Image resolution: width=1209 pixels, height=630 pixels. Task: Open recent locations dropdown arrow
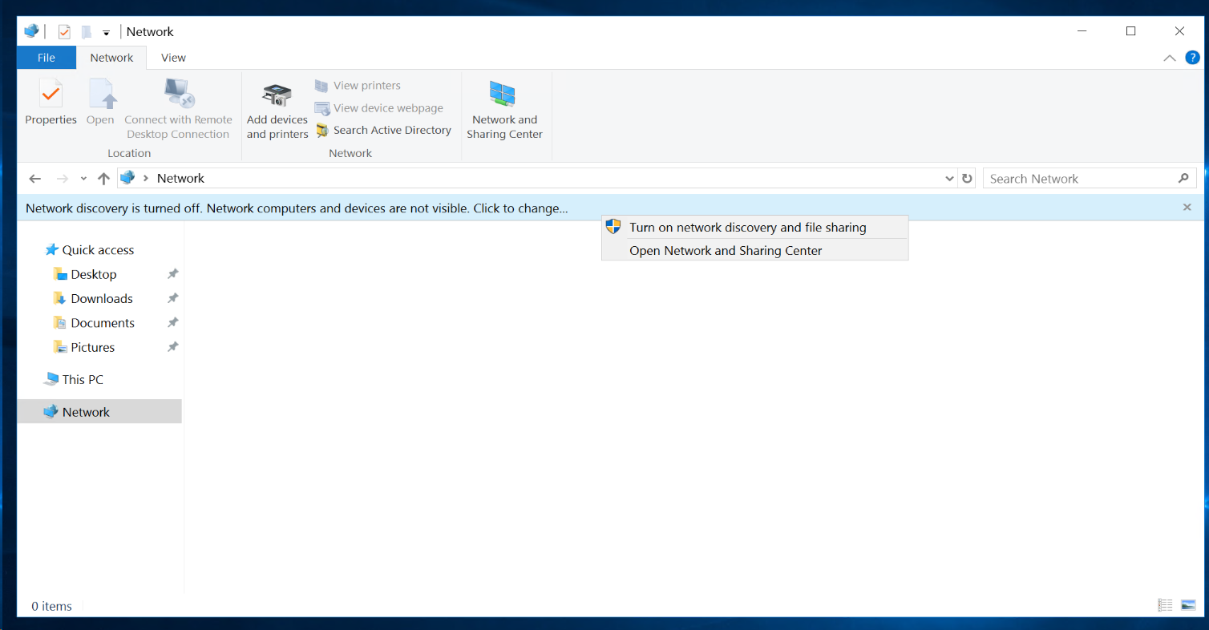point(83,179)
